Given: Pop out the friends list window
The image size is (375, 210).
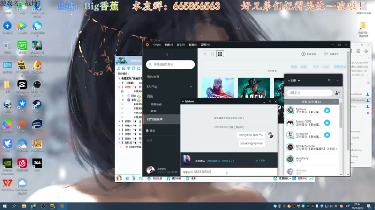Looking at the screenshot, I should pyautogui.click(x=330, y=80).
